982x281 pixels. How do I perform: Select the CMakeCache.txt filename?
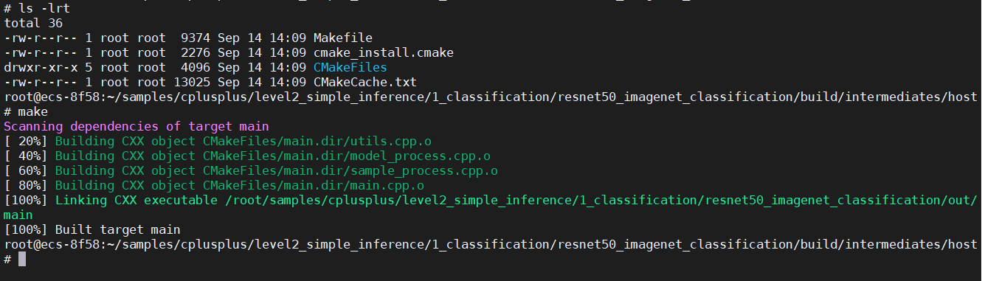tap(364, 82)
